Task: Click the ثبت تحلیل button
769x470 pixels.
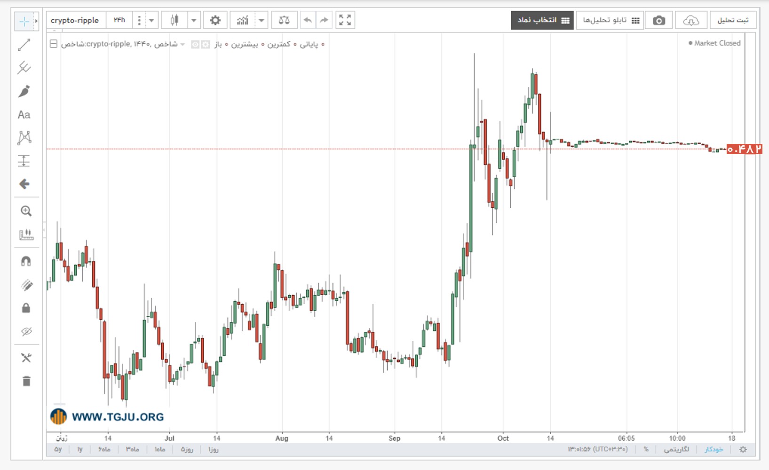Action: point(733,20)
